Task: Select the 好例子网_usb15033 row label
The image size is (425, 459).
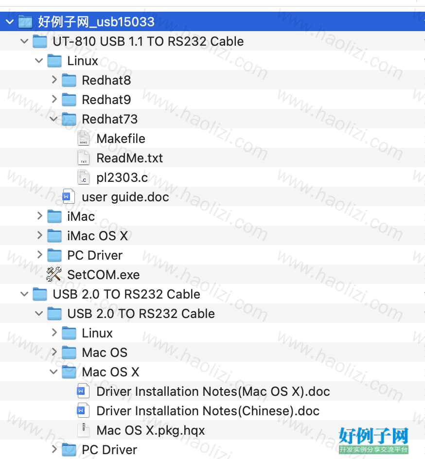Action: (x=96, y=22)
